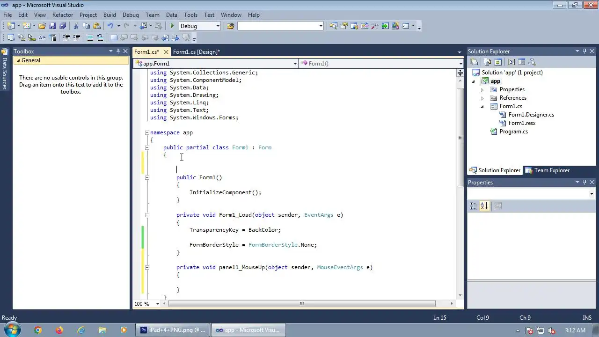Click Display an Object Member List icon
This screenshot has width=599, height=337.
pyautogui.click(x=11, y=37)
